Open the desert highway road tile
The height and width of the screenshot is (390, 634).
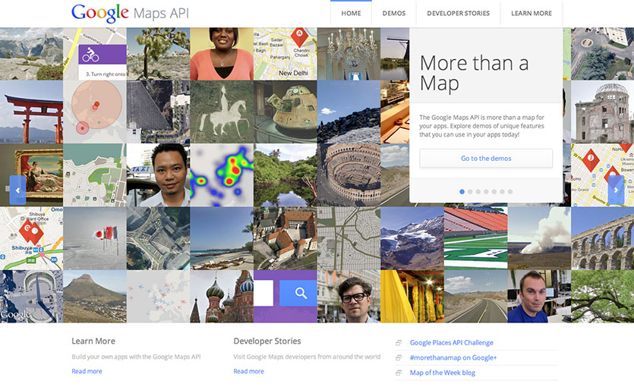coord(475,296)
